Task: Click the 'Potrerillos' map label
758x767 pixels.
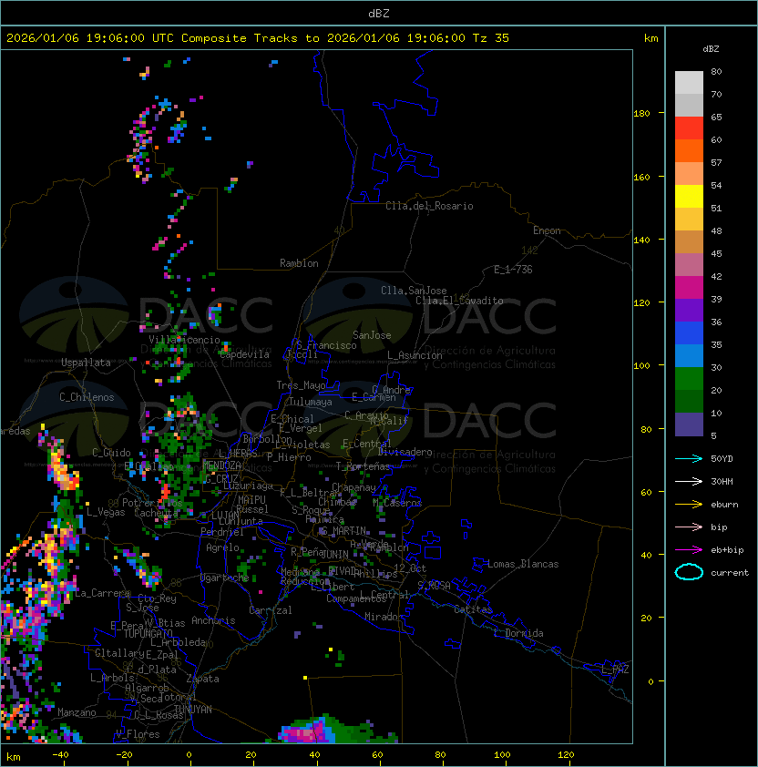Action: click(x=152, y=503)
